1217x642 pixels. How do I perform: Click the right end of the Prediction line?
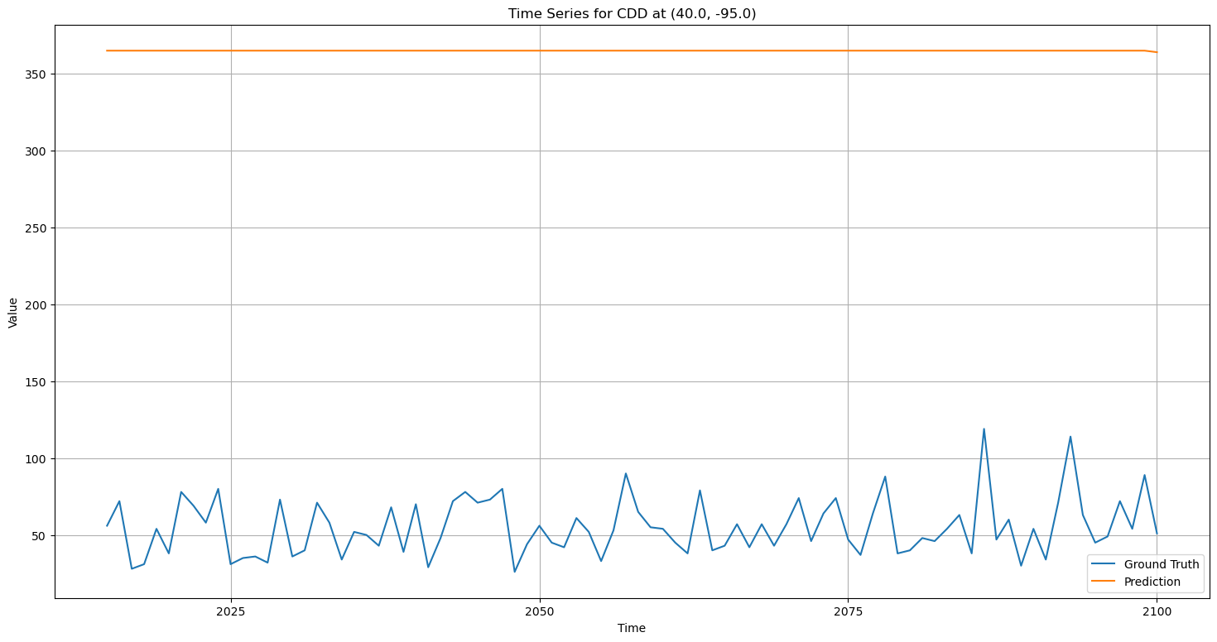coord(1157,52)
